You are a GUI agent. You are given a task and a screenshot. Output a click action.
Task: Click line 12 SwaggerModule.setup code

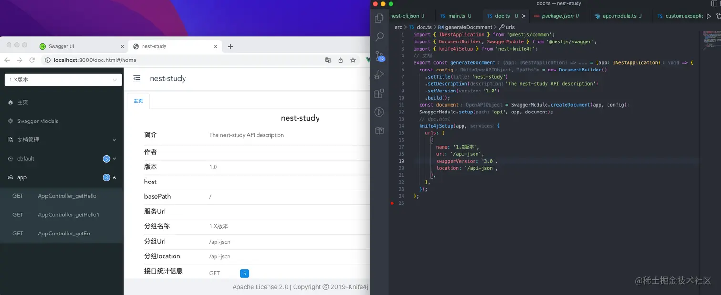486,112
